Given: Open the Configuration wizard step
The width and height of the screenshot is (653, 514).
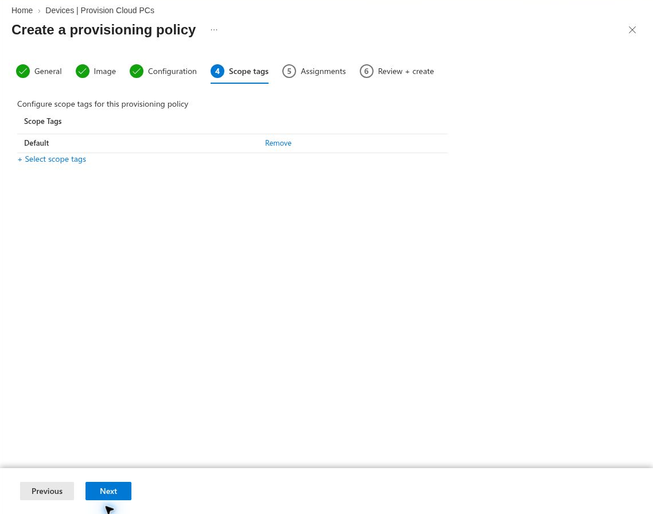Looking at the screenshot, I should (x=163, y=71).
